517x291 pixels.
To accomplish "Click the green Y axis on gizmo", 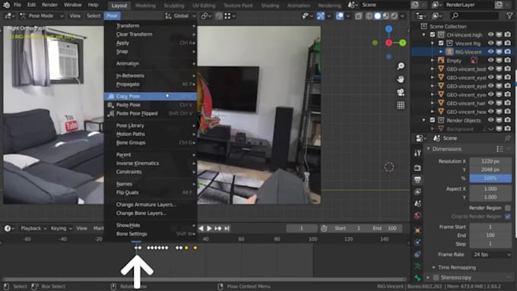I will [x=403, y=43].
